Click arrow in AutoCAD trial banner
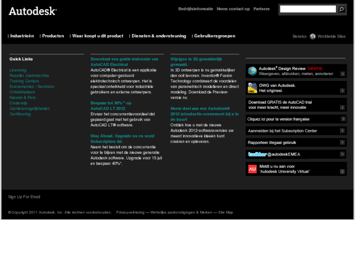This screenshot has width=355, height=266. tap(342, 107)
